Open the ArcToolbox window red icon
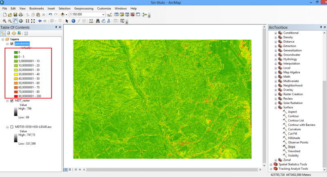Viewport: 327px width, 177px height. click(132, 15)
